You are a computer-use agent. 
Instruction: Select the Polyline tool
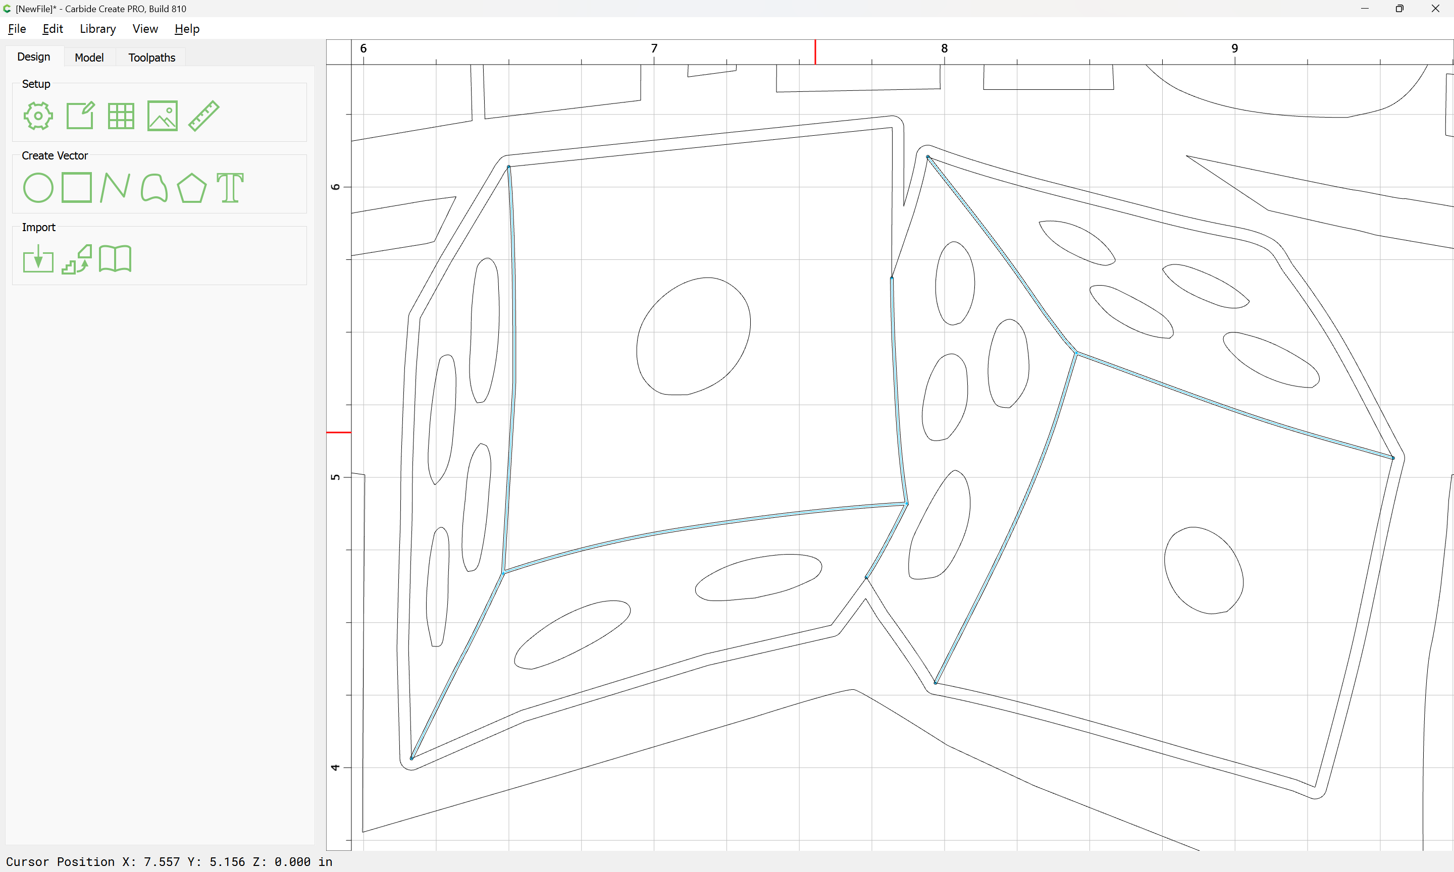[115, 188]
